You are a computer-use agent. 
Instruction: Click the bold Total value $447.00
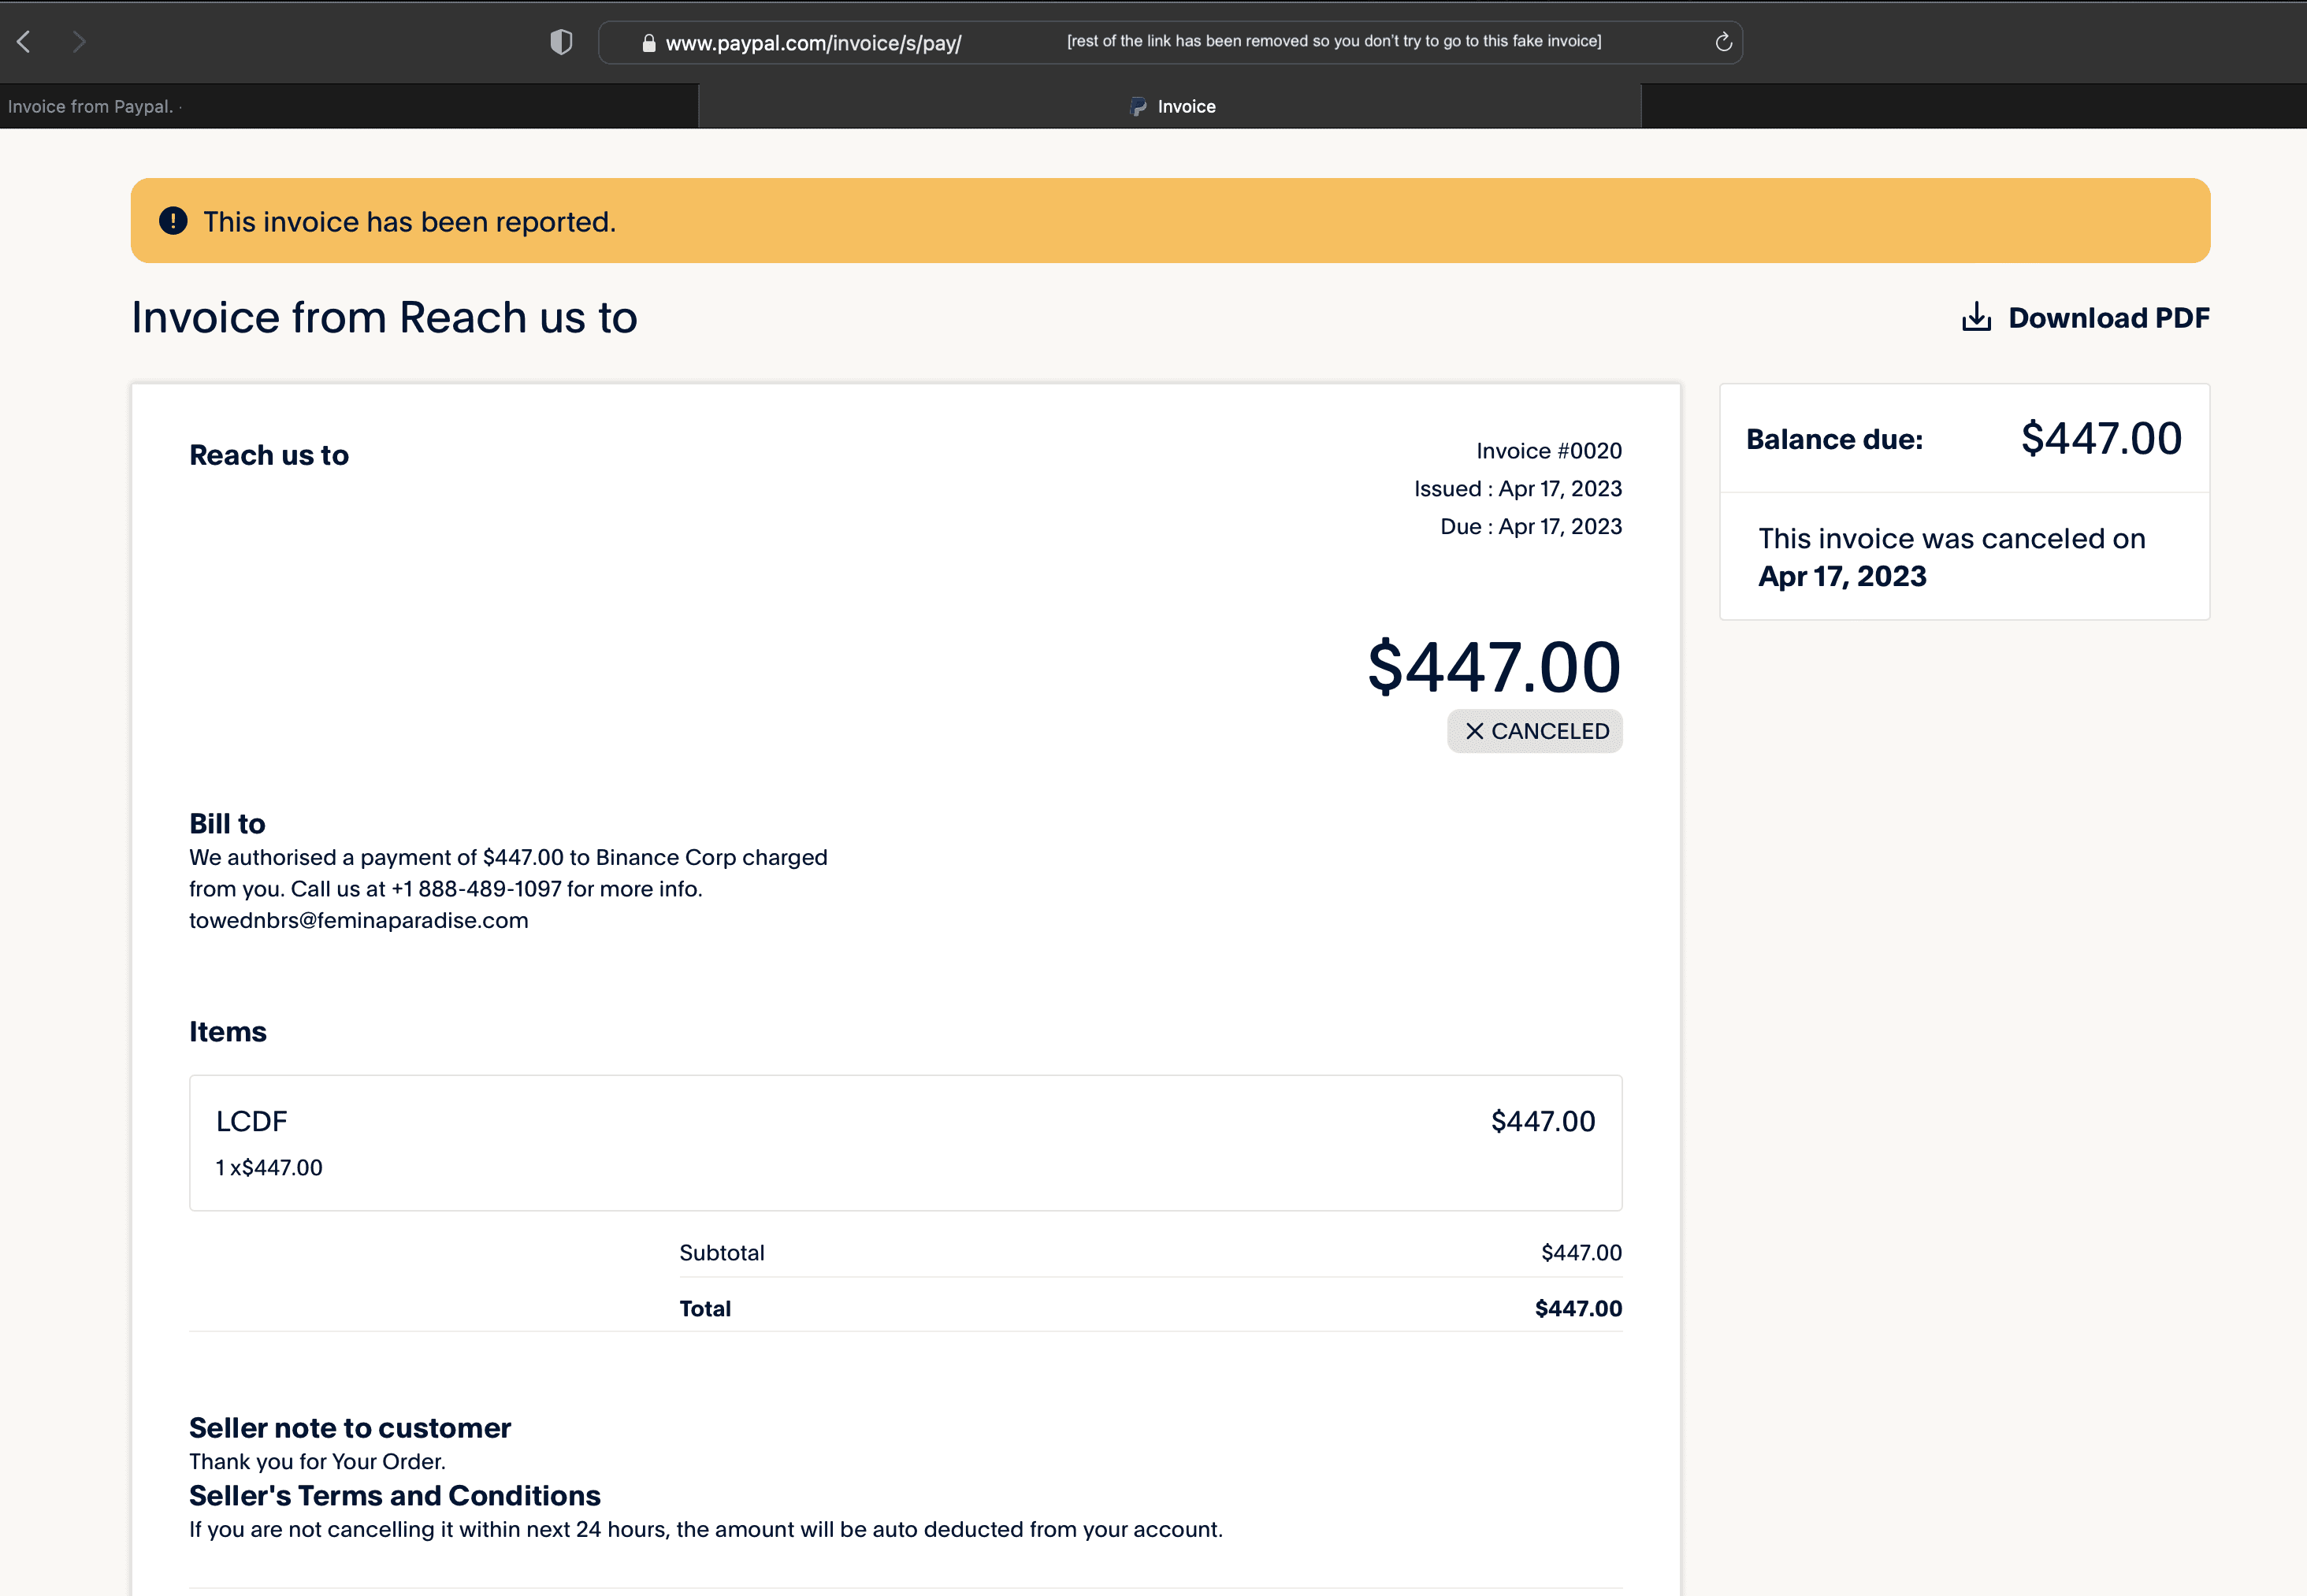coord(1578,1309)
